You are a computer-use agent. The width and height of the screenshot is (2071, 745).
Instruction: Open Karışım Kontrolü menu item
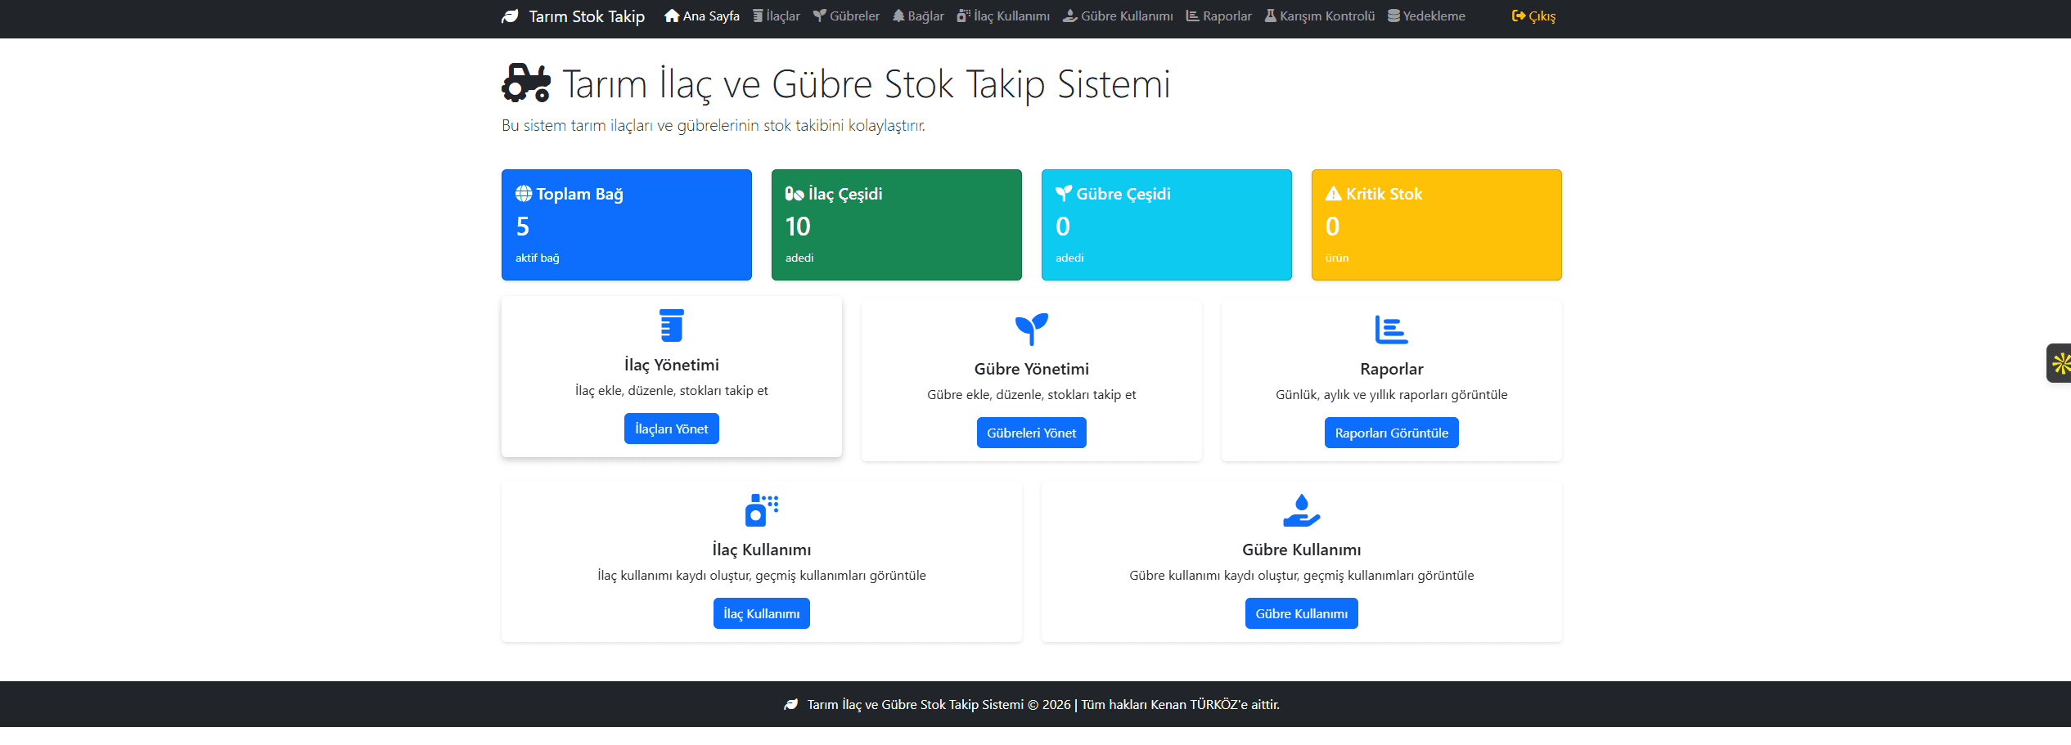tap(1320, 16)
